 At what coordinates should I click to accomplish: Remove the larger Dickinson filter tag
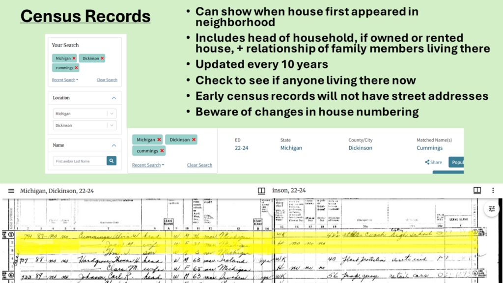194,140
